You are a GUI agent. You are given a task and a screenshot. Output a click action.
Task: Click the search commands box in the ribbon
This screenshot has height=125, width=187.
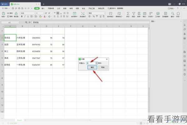115,8
